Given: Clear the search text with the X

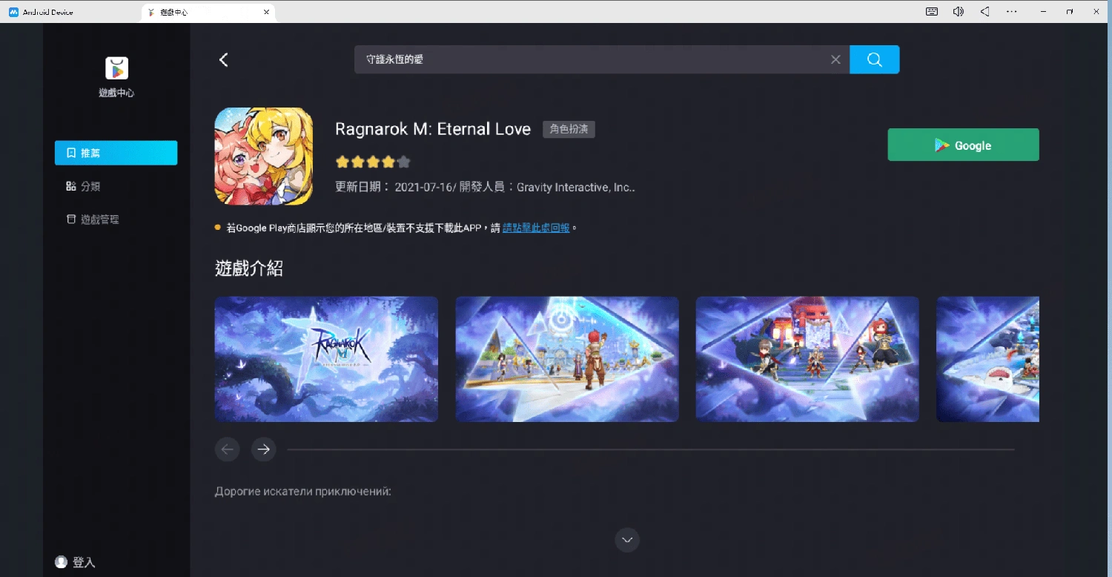Looking at the screenshot, I should pyautogui.click(x=835, y=59).
